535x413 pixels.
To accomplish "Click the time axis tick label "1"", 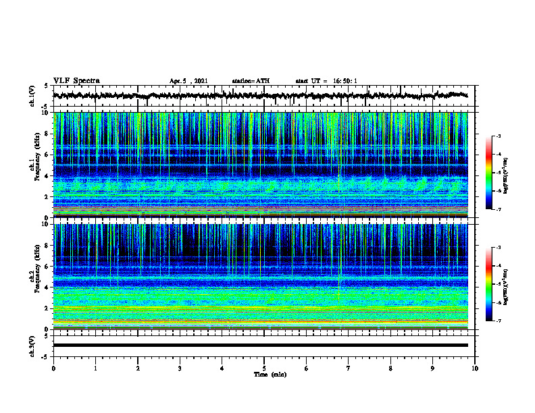I will (95, 368).
